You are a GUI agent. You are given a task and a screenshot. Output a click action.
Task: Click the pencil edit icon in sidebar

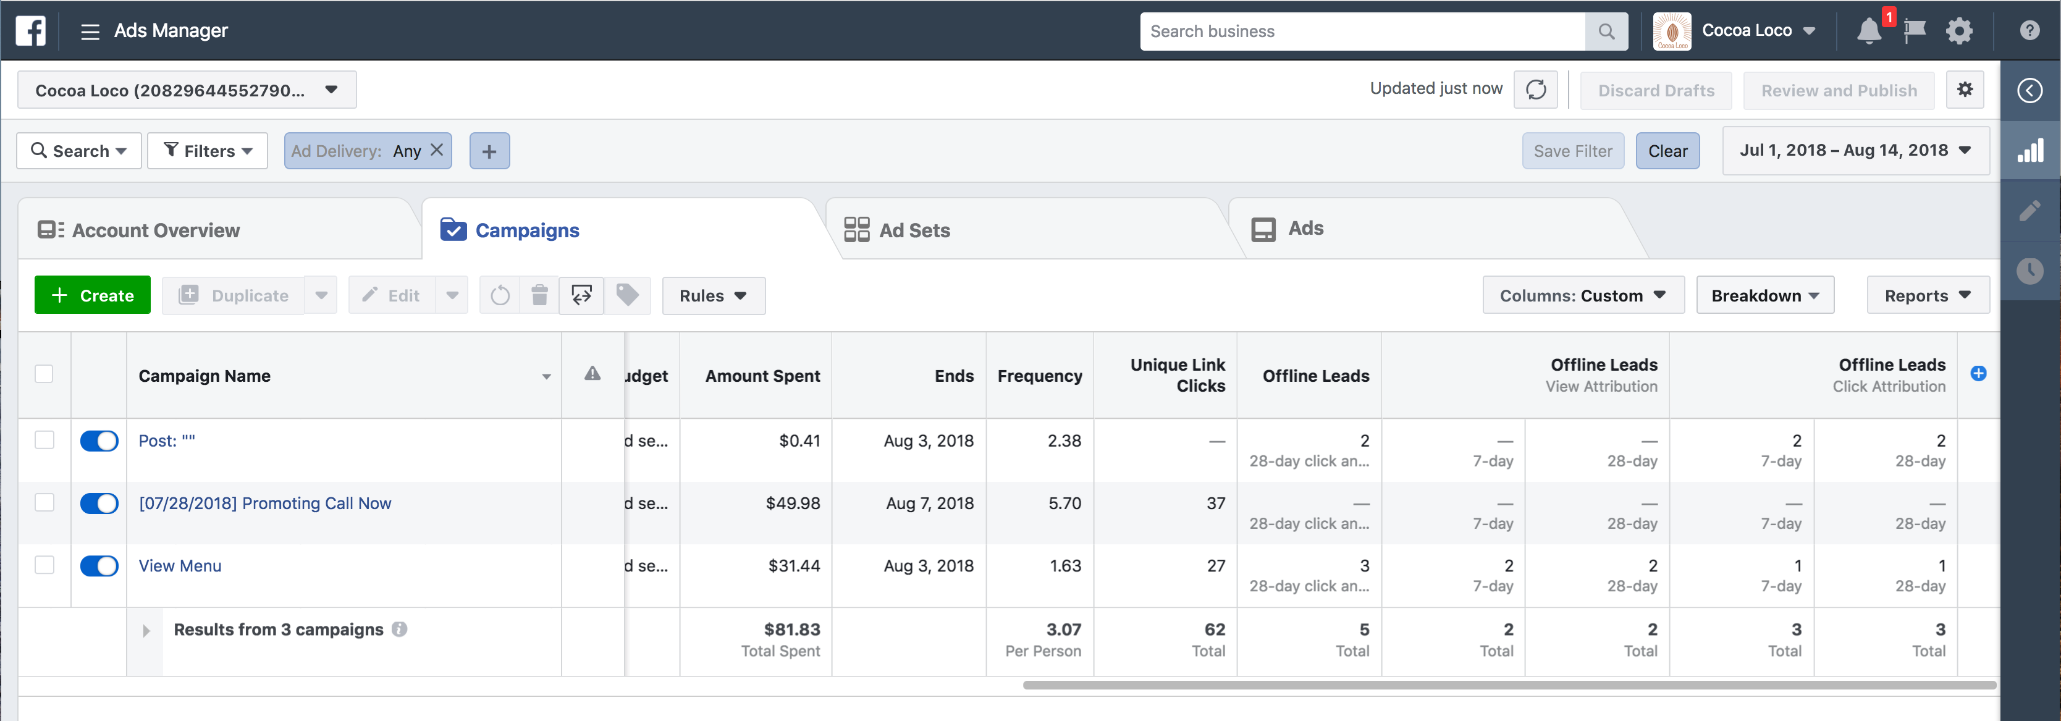coord(2029,211)
